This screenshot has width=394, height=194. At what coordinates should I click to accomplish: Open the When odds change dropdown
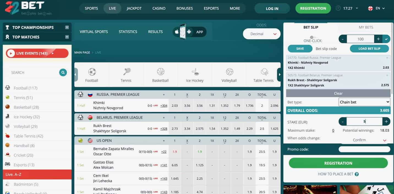coord(364,140)
